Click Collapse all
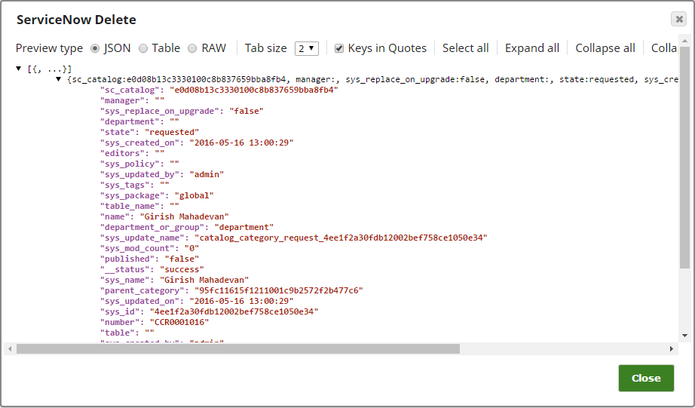The image size is (695, 408). [605, 48]
